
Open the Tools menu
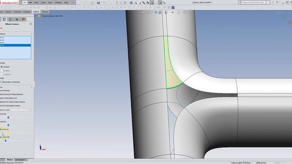point(50,2)
